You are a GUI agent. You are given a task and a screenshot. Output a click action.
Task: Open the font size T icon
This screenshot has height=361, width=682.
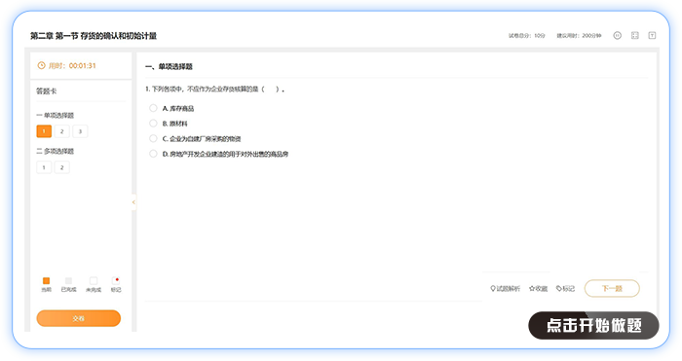[x=652, y=36]
